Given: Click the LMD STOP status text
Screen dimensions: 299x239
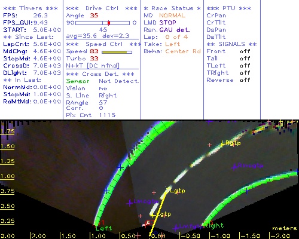Looking at the screenshot, I should (x=160, y=23).
